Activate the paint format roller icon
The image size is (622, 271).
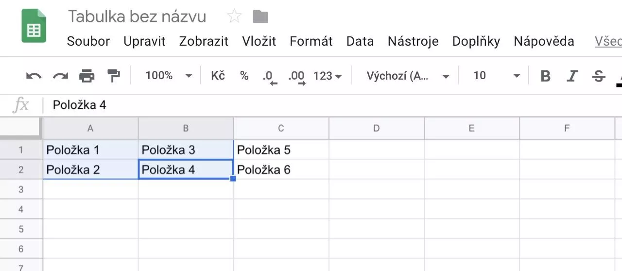tap(113, 76)
